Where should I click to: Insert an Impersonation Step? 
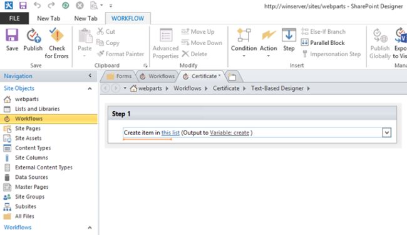[332, 54]
